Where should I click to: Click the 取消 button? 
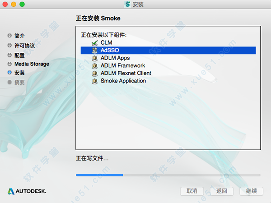(x=192, y=191)
